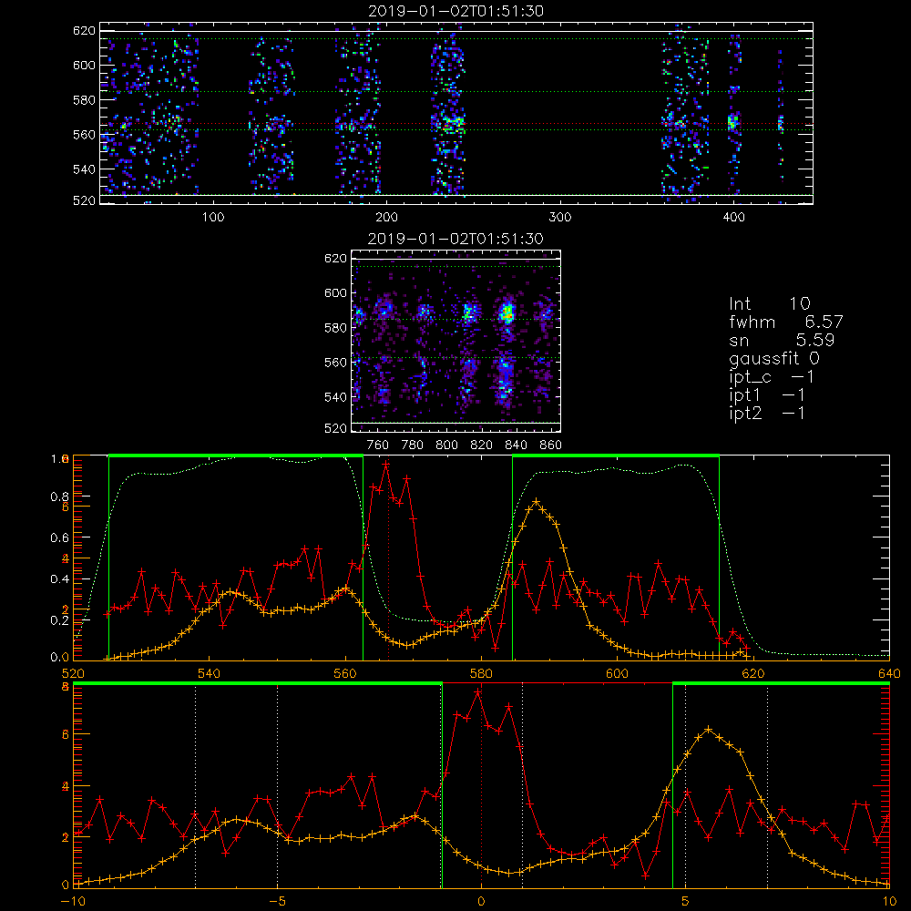
Task: Click the 'gaussfit 0' line
Action: point(773,358)
